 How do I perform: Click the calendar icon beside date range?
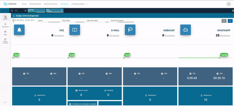click(13, 20)
